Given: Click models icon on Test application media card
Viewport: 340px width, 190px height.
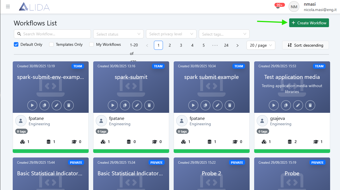Looking at the screenshot, I should 316,142.
